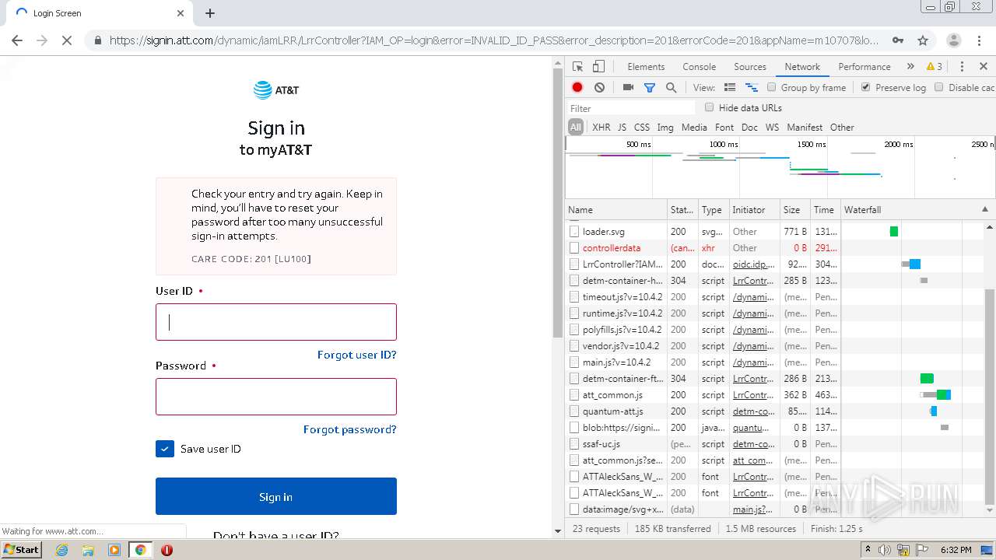Image resolution: width=996 pixels, height=560 pixels.
Task: Filter requests by Img type
Action: [665, 128]
